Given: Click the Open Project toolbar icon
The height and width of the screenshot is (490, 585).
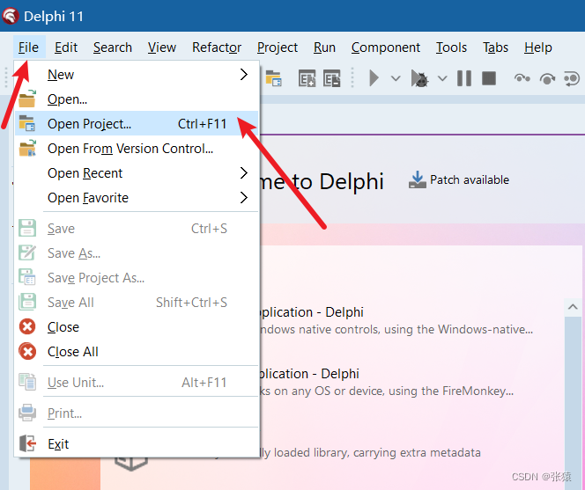Looking at the screenshot, I should pos(274,78).
